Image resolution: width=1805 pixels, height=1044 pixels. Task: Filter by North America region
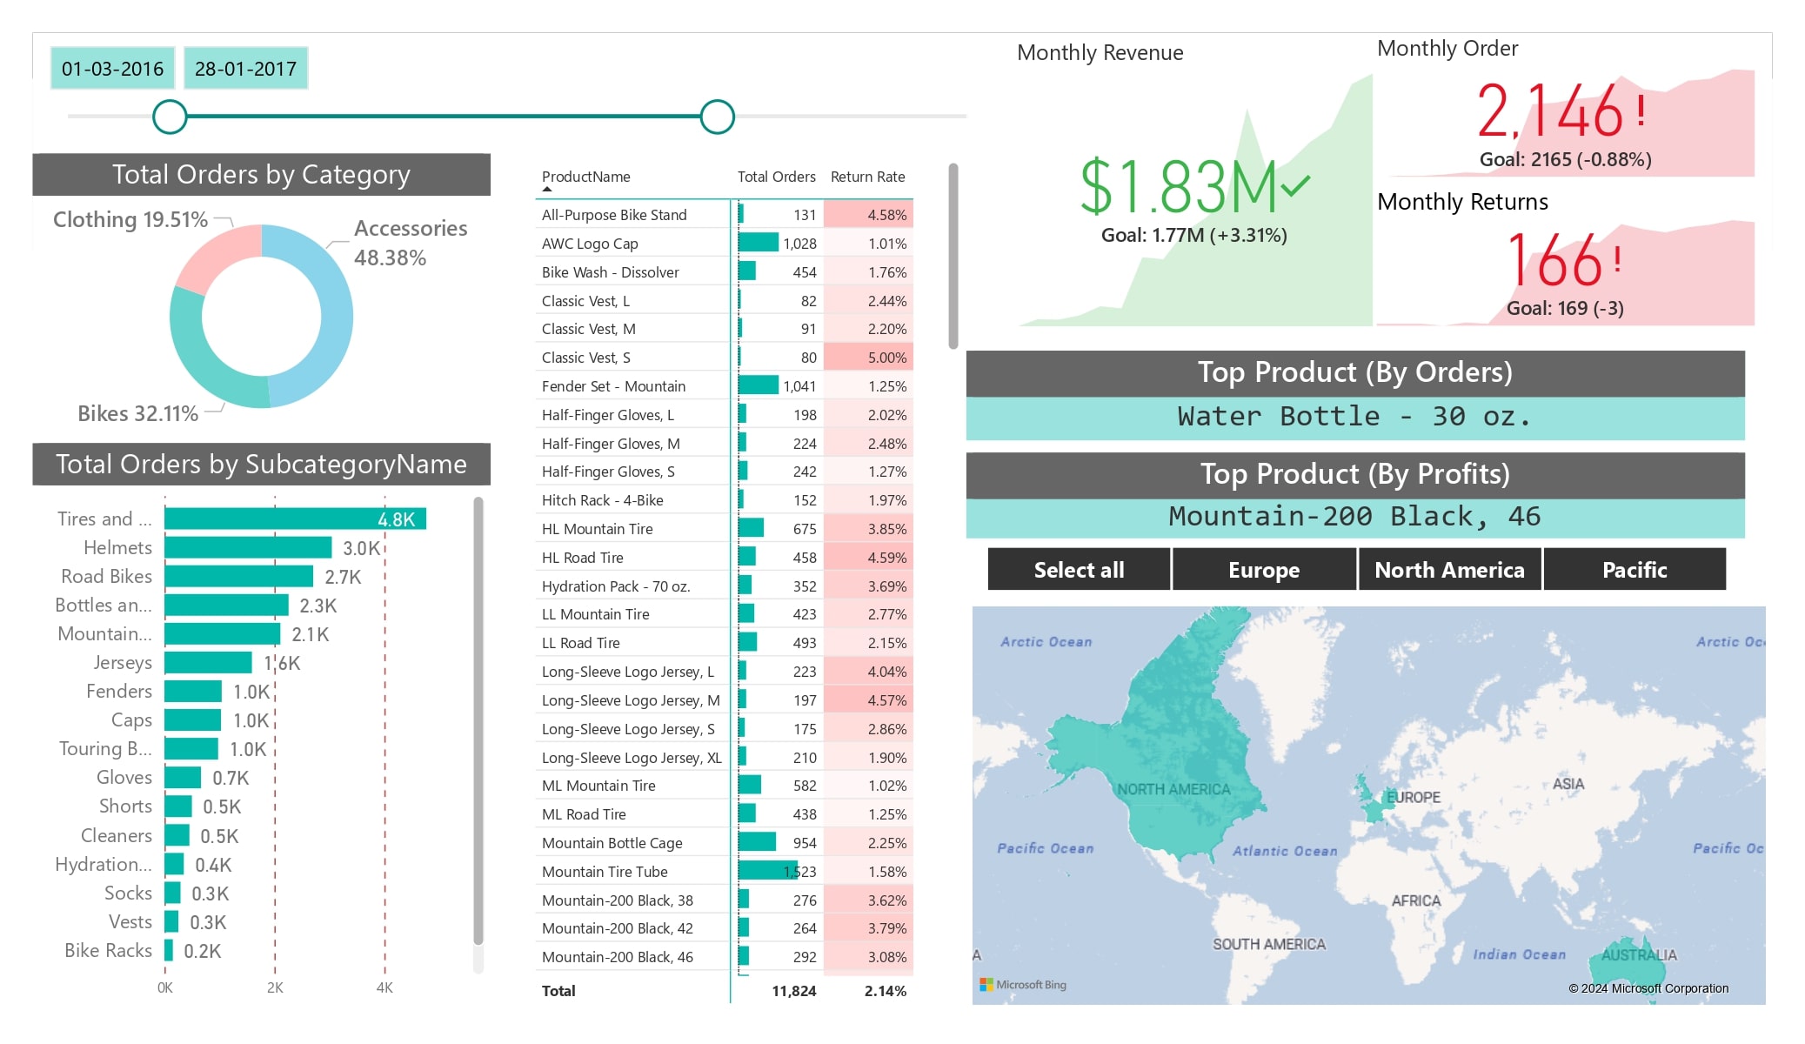(x=1449, y=570)
